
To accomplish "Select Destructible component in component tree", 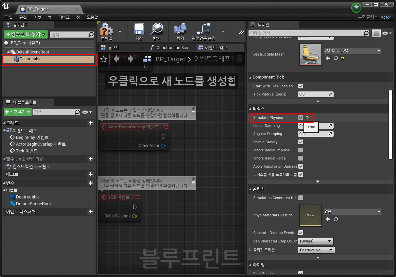I will click(49, 59).
